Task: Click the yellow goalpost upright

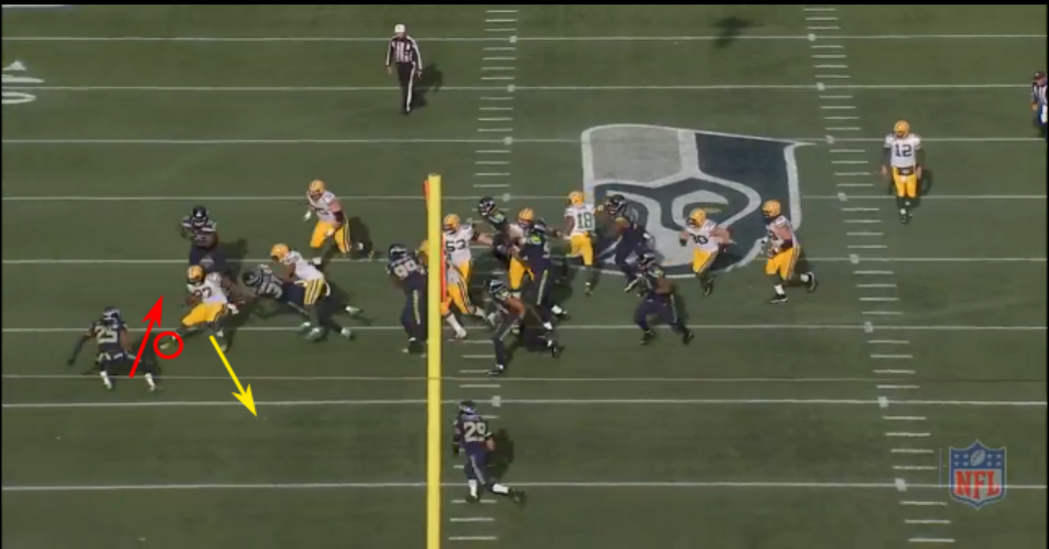Action: [434, 359]
